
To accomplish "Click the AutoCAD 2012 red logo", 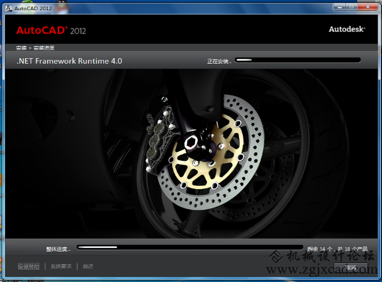I will click(x=51, y=31).
